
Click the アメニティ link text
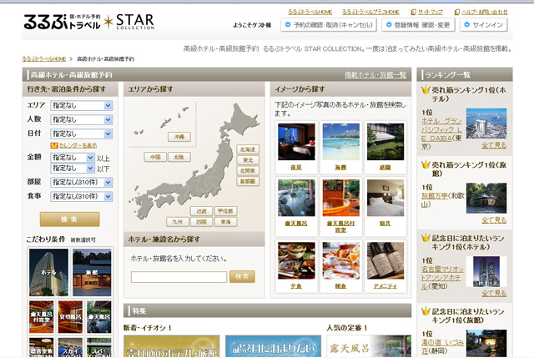[x=385, y=286]
